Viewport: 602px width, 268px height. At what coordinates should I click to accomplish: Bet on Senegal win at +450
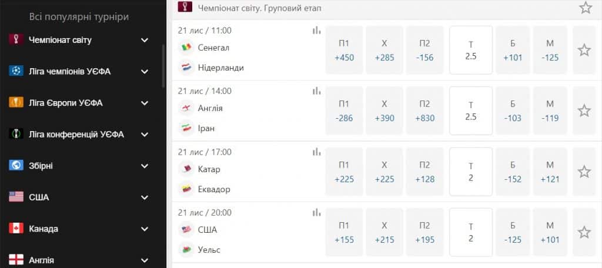[x=344, y=51]
